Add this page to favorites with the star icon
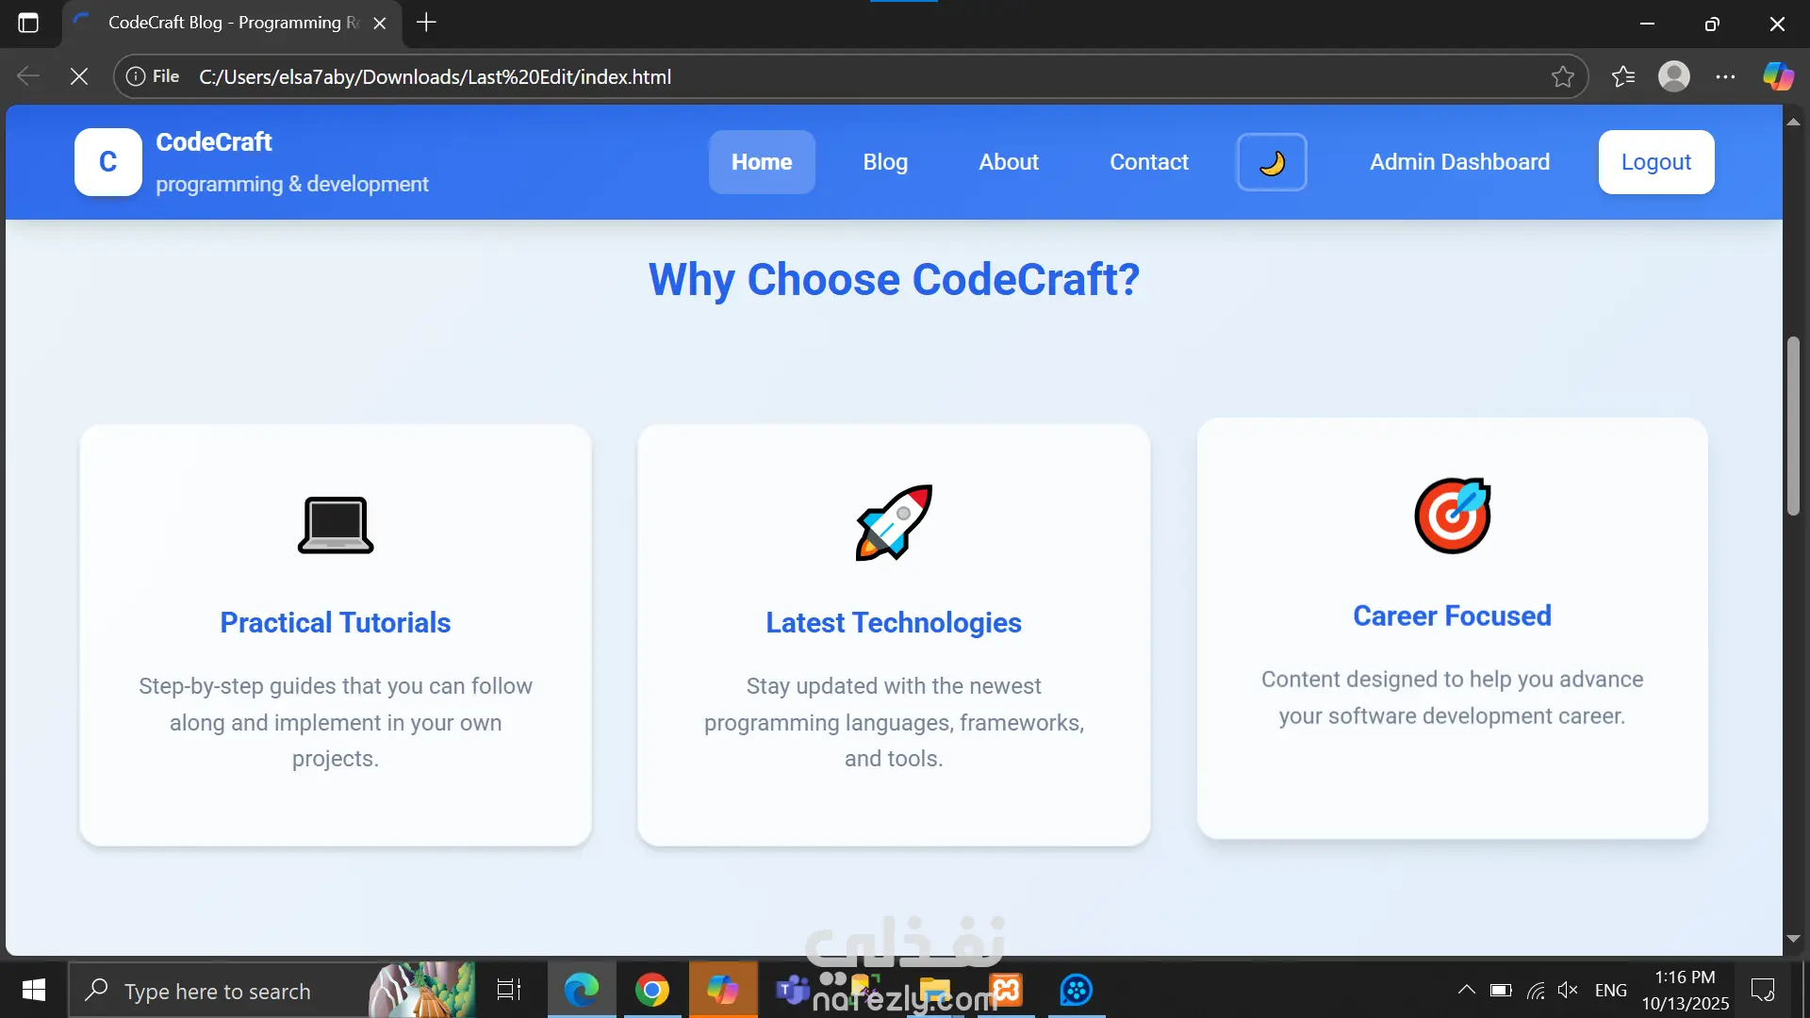This screenshot has width=1810, height=1018. [x=1563, y=76]
